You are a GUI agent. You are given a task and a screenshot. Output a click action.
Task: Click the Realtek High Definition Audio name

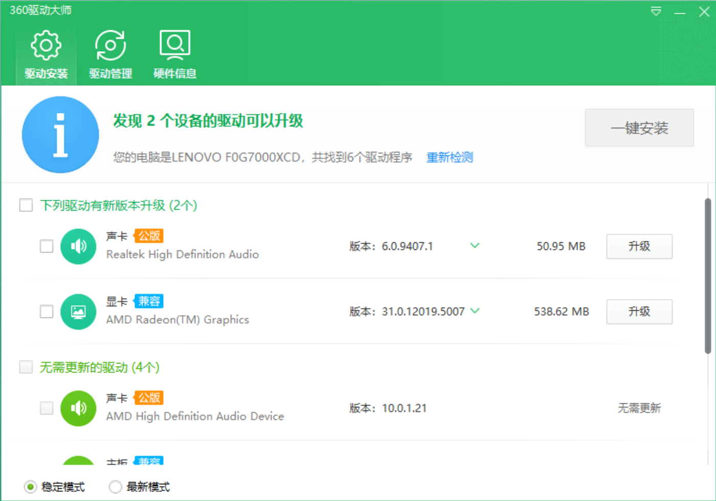coord(183,254)
